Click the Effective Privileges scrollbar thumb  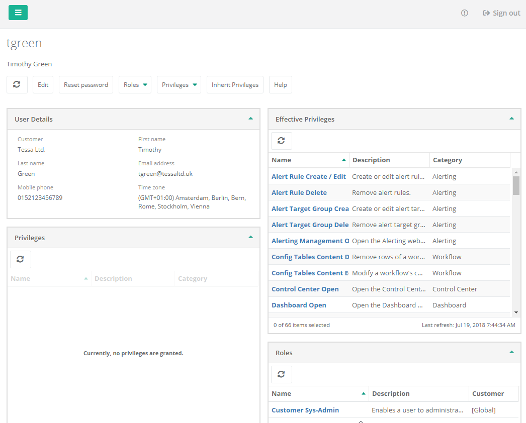click(x=516, y=185)
